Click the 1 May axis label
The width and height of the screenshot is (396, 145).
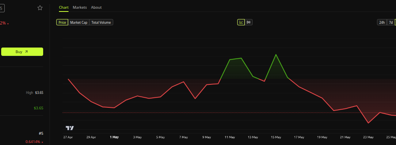coord(114,137)
